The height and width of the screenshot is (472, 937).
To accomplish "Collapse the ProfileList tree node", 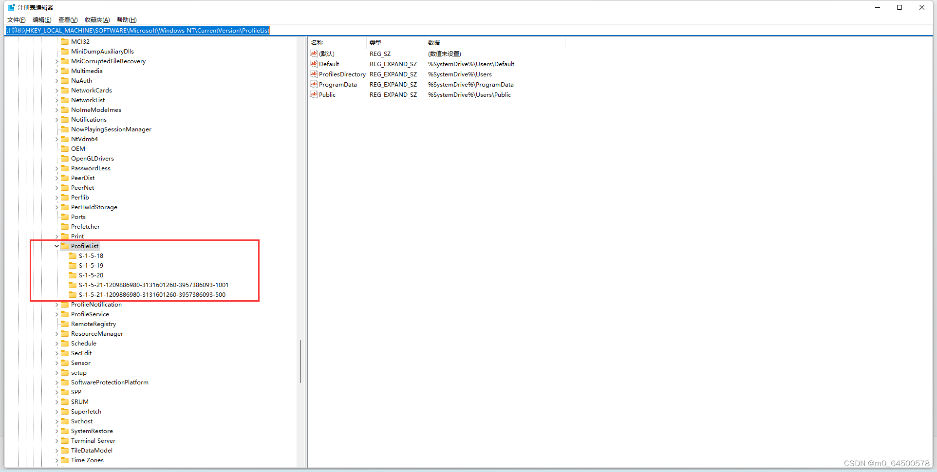I will 56,246.
